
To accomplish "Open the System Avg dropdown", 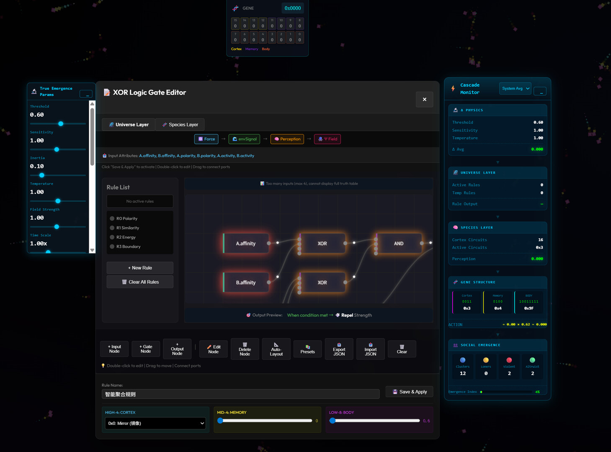I will (x=515, y=88).
